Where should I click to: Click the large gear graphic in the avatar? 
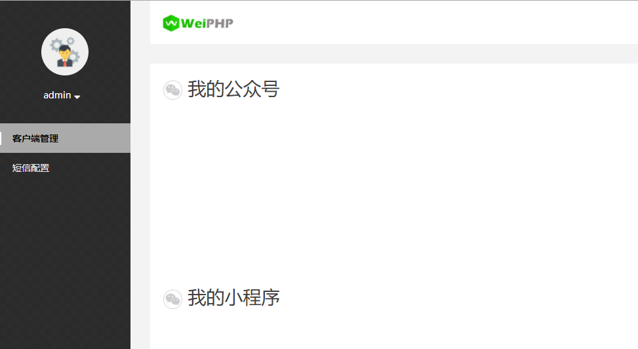point(56,45)
